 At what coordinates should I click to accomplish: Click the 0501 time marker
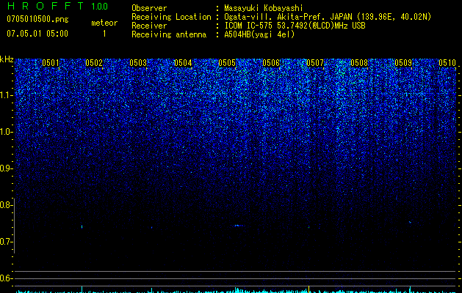(51, 63)
